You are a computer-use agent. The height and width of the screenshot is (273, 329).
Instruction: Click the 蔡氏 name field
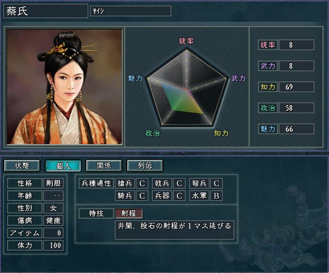point(46,11)
